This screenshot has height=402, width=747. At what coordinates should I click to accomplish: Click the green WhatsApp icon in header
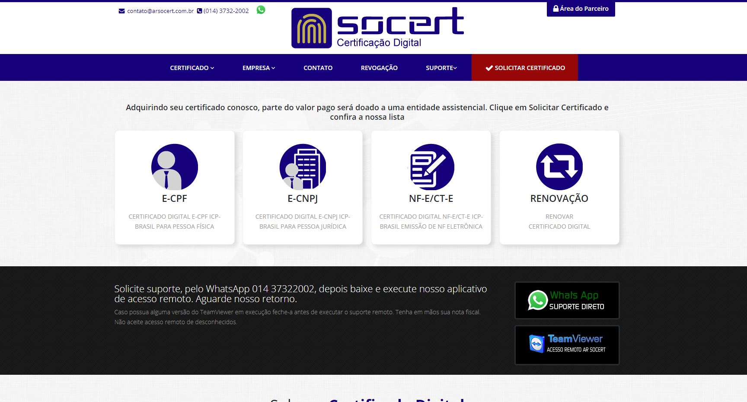pyautogui.click(x=261, y=10)
